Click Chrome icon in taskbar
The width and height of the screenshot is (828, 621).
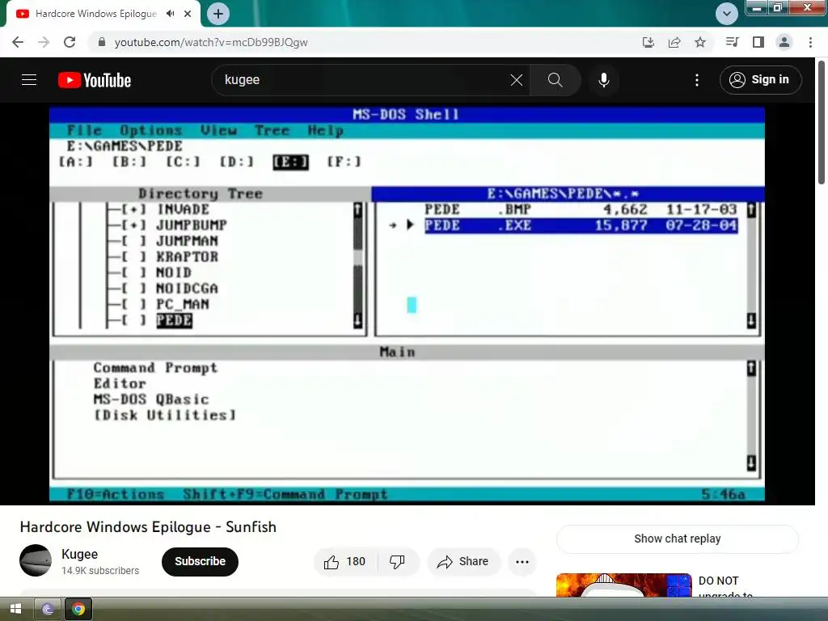click(78, 610)
